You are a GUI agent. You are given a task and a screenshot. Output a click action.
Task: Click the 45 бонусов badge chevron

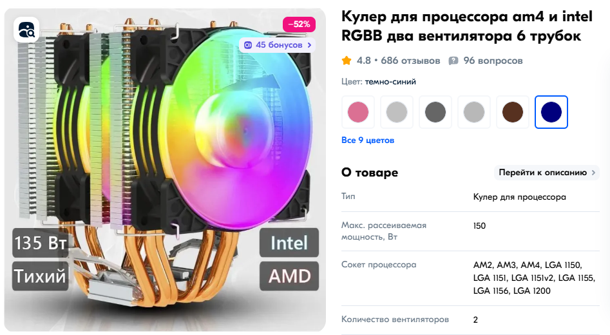pos(309,45)
